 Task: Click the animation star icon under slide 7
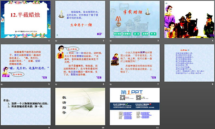click(x=111, y=84)
